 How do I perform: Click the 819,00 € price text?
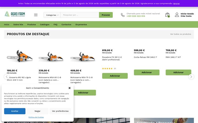(x=107, y=50)
